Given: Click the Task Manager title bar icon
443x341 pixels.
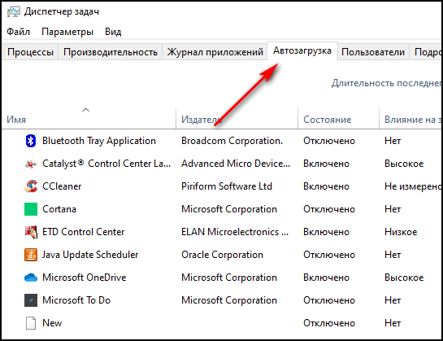Looking at the screenshot, I should pos(14,12).
